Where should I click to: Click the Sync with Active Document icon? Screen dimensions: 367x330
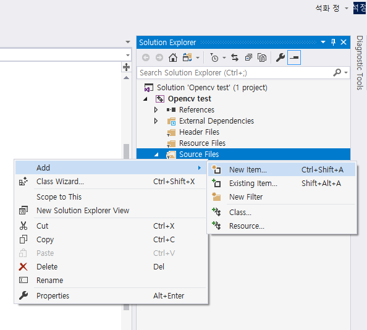point(235,57)
